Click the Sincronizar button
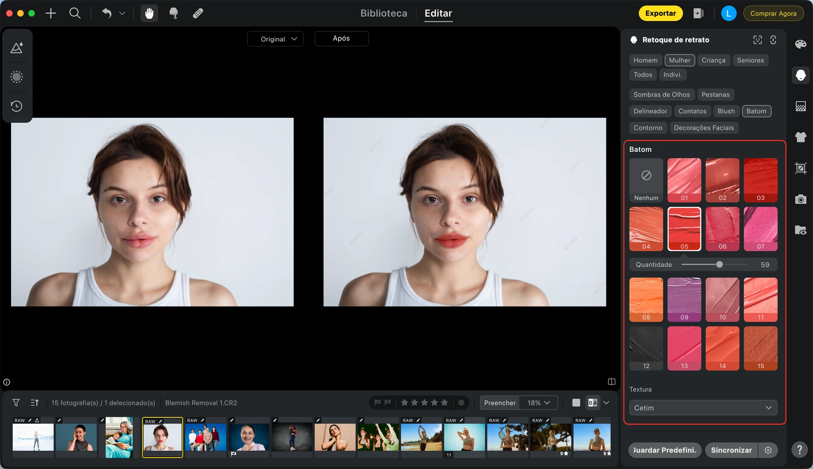The height and width of the screenshot is (469, 813). click(x=731, y=450)
